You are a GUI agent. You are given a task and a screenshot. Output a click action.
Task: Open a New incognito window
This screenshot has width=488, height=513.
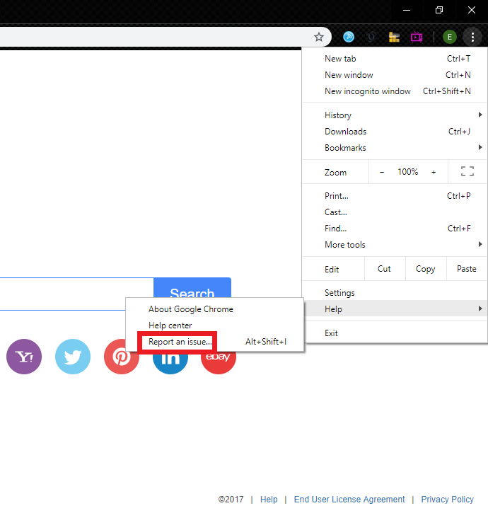pos(395,91)
